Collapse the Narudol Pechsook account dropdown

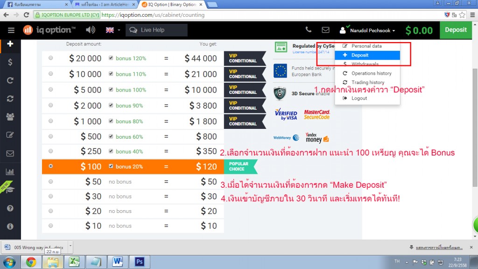(x=367, y=30)
